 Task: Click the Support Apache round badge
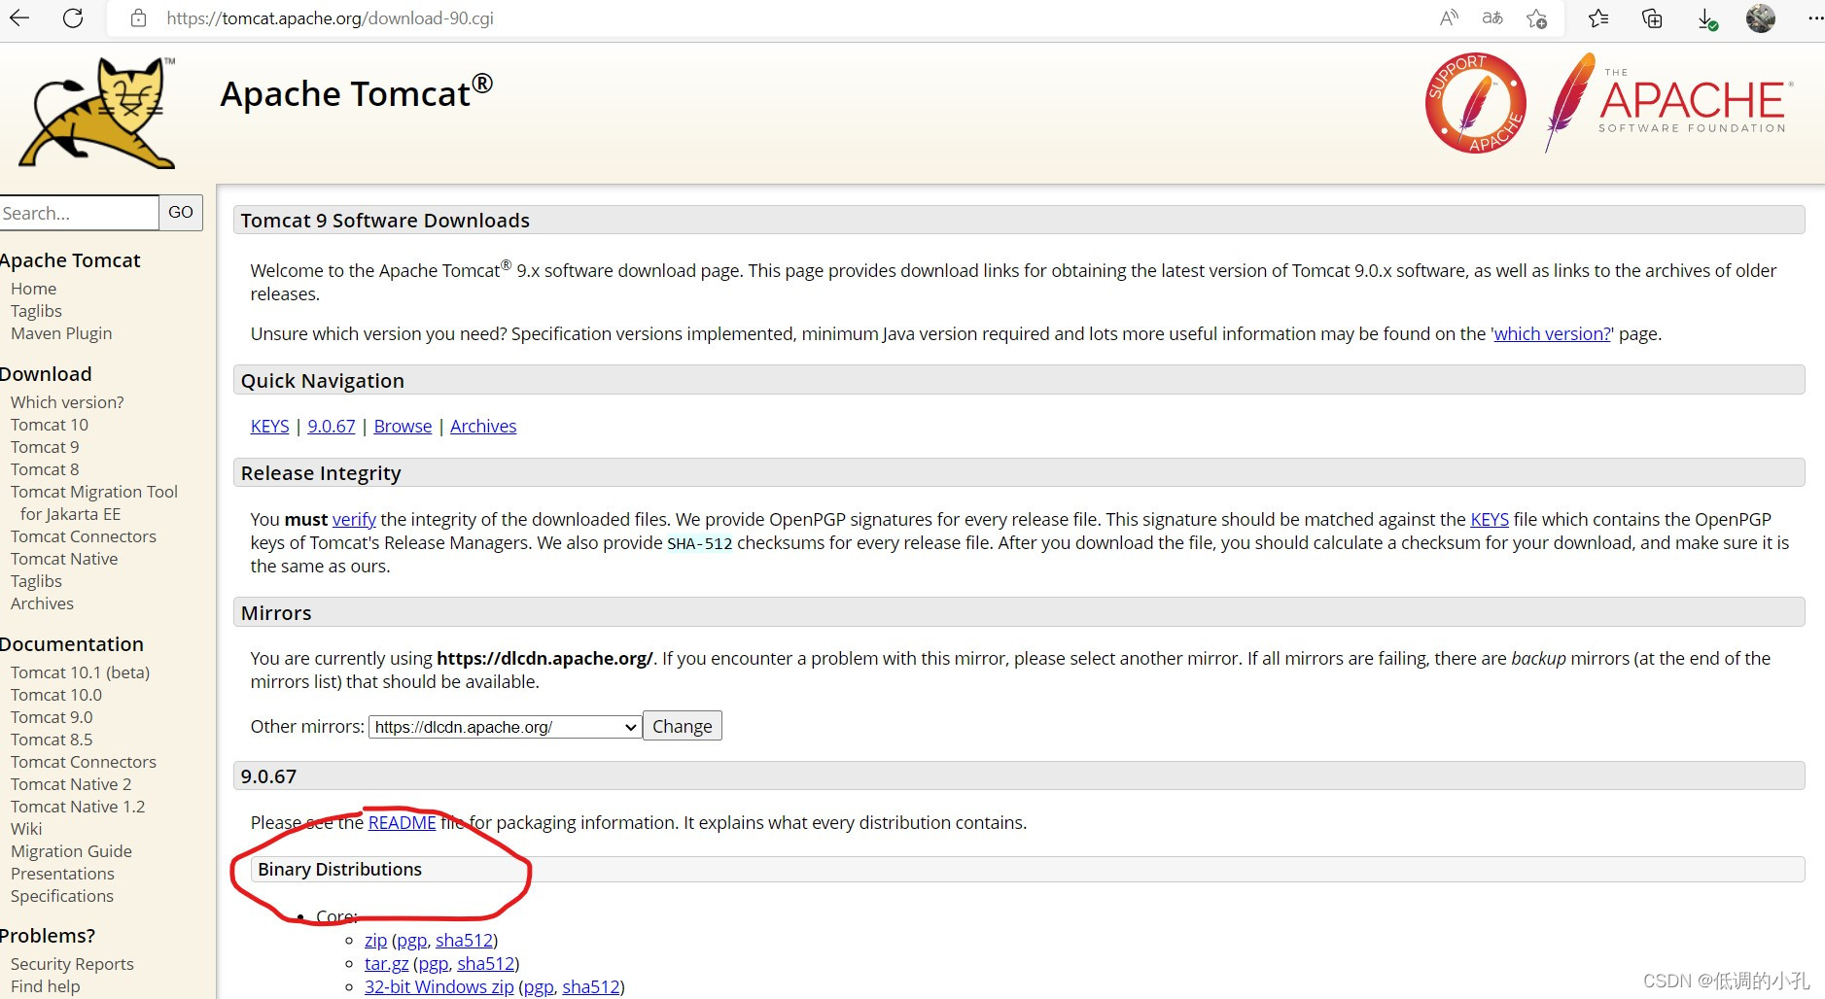(x=1475, y=103)
